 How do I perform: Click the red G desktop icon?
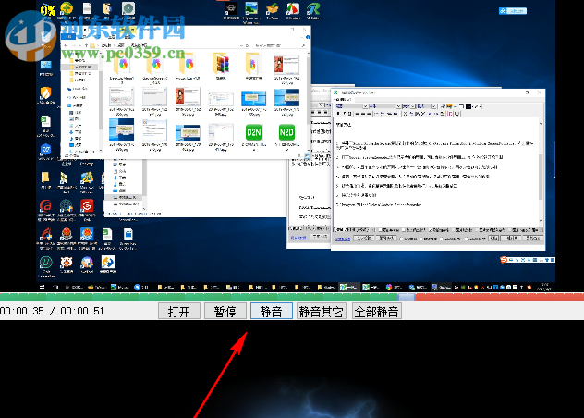click(87, 206)
